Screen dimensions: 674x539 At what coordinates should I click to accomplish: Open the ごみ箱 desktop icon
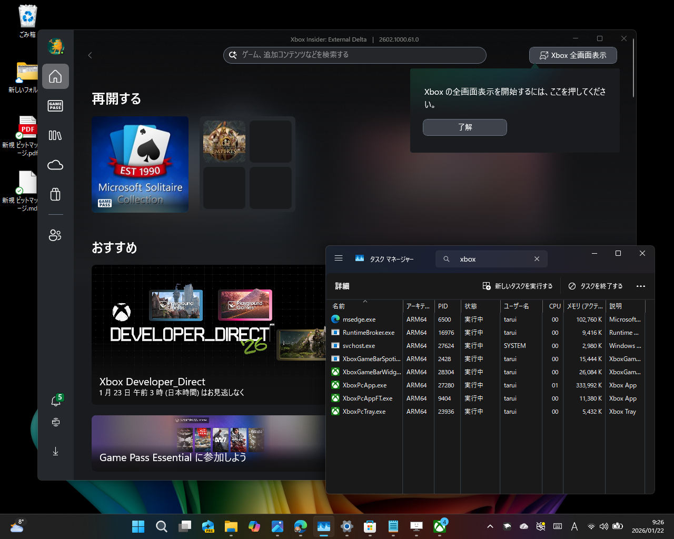tap(27, 22)
